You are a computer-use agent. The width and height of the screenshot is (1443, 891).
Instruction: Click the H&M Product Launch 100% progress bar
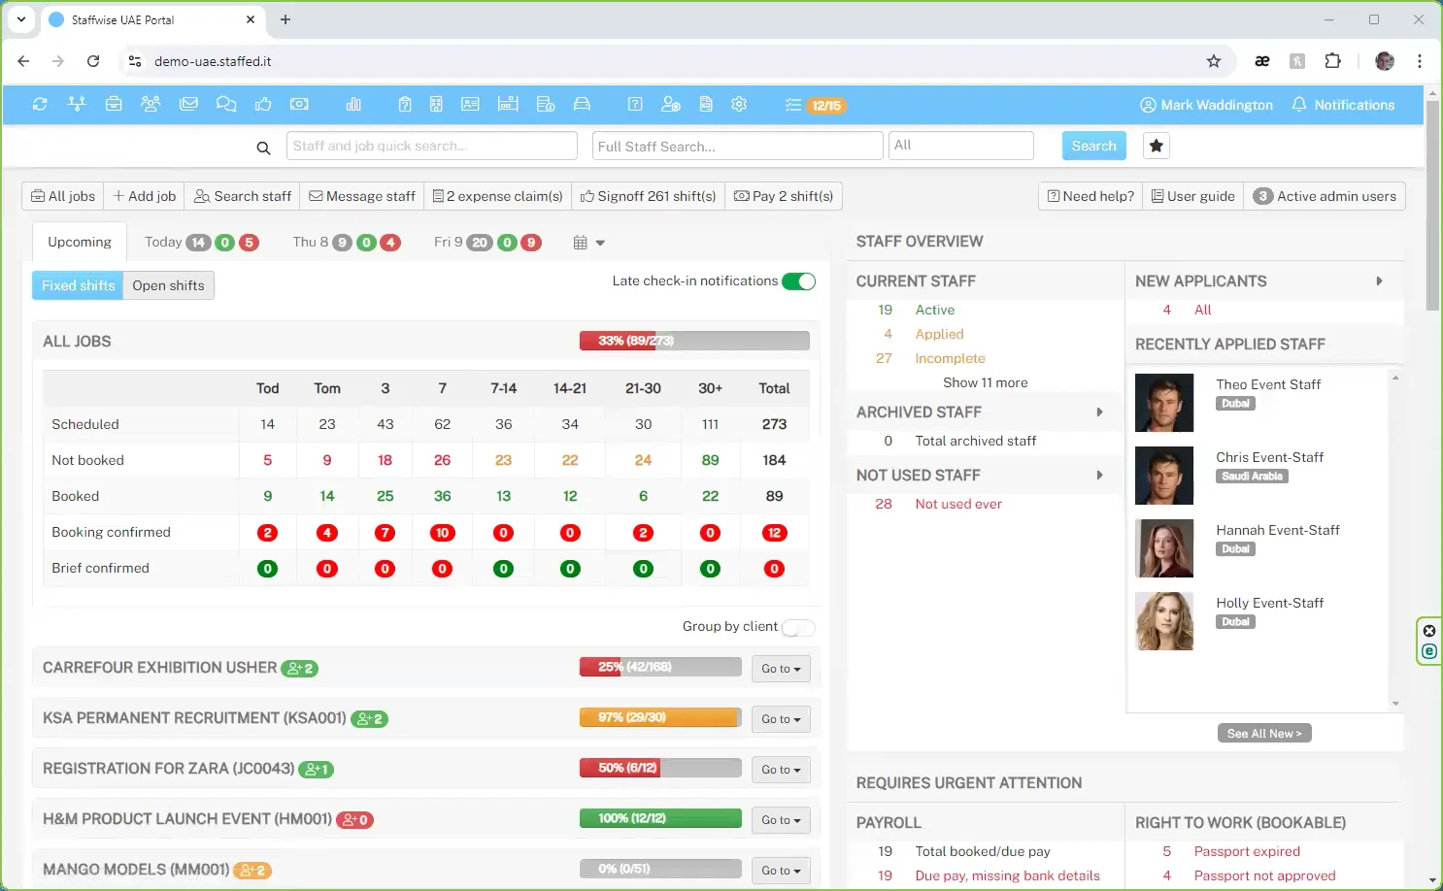(x=660, y=819)
